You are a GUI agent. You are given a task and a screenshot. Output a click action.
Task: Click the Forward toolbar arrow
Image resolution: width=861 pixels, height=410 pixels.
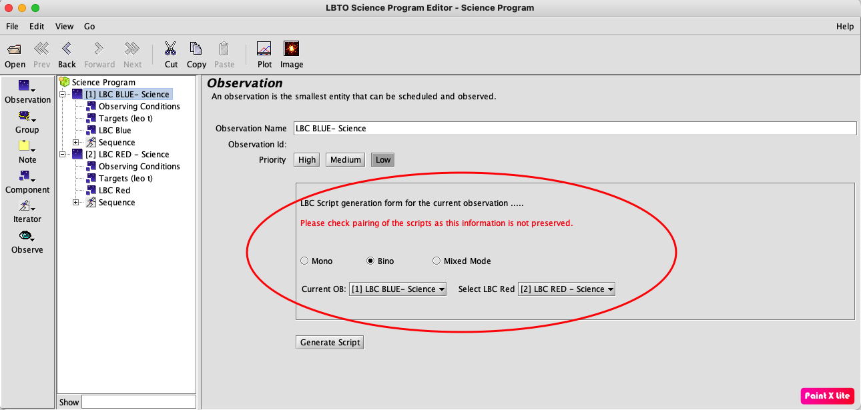(x=99, y=48)
